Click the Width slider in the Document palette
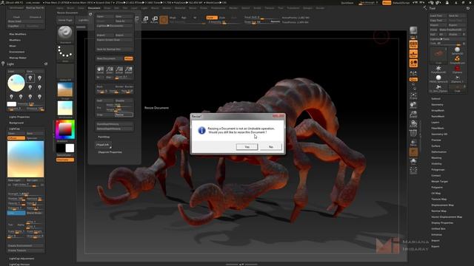Screen dimensions: 474x266 119,105
